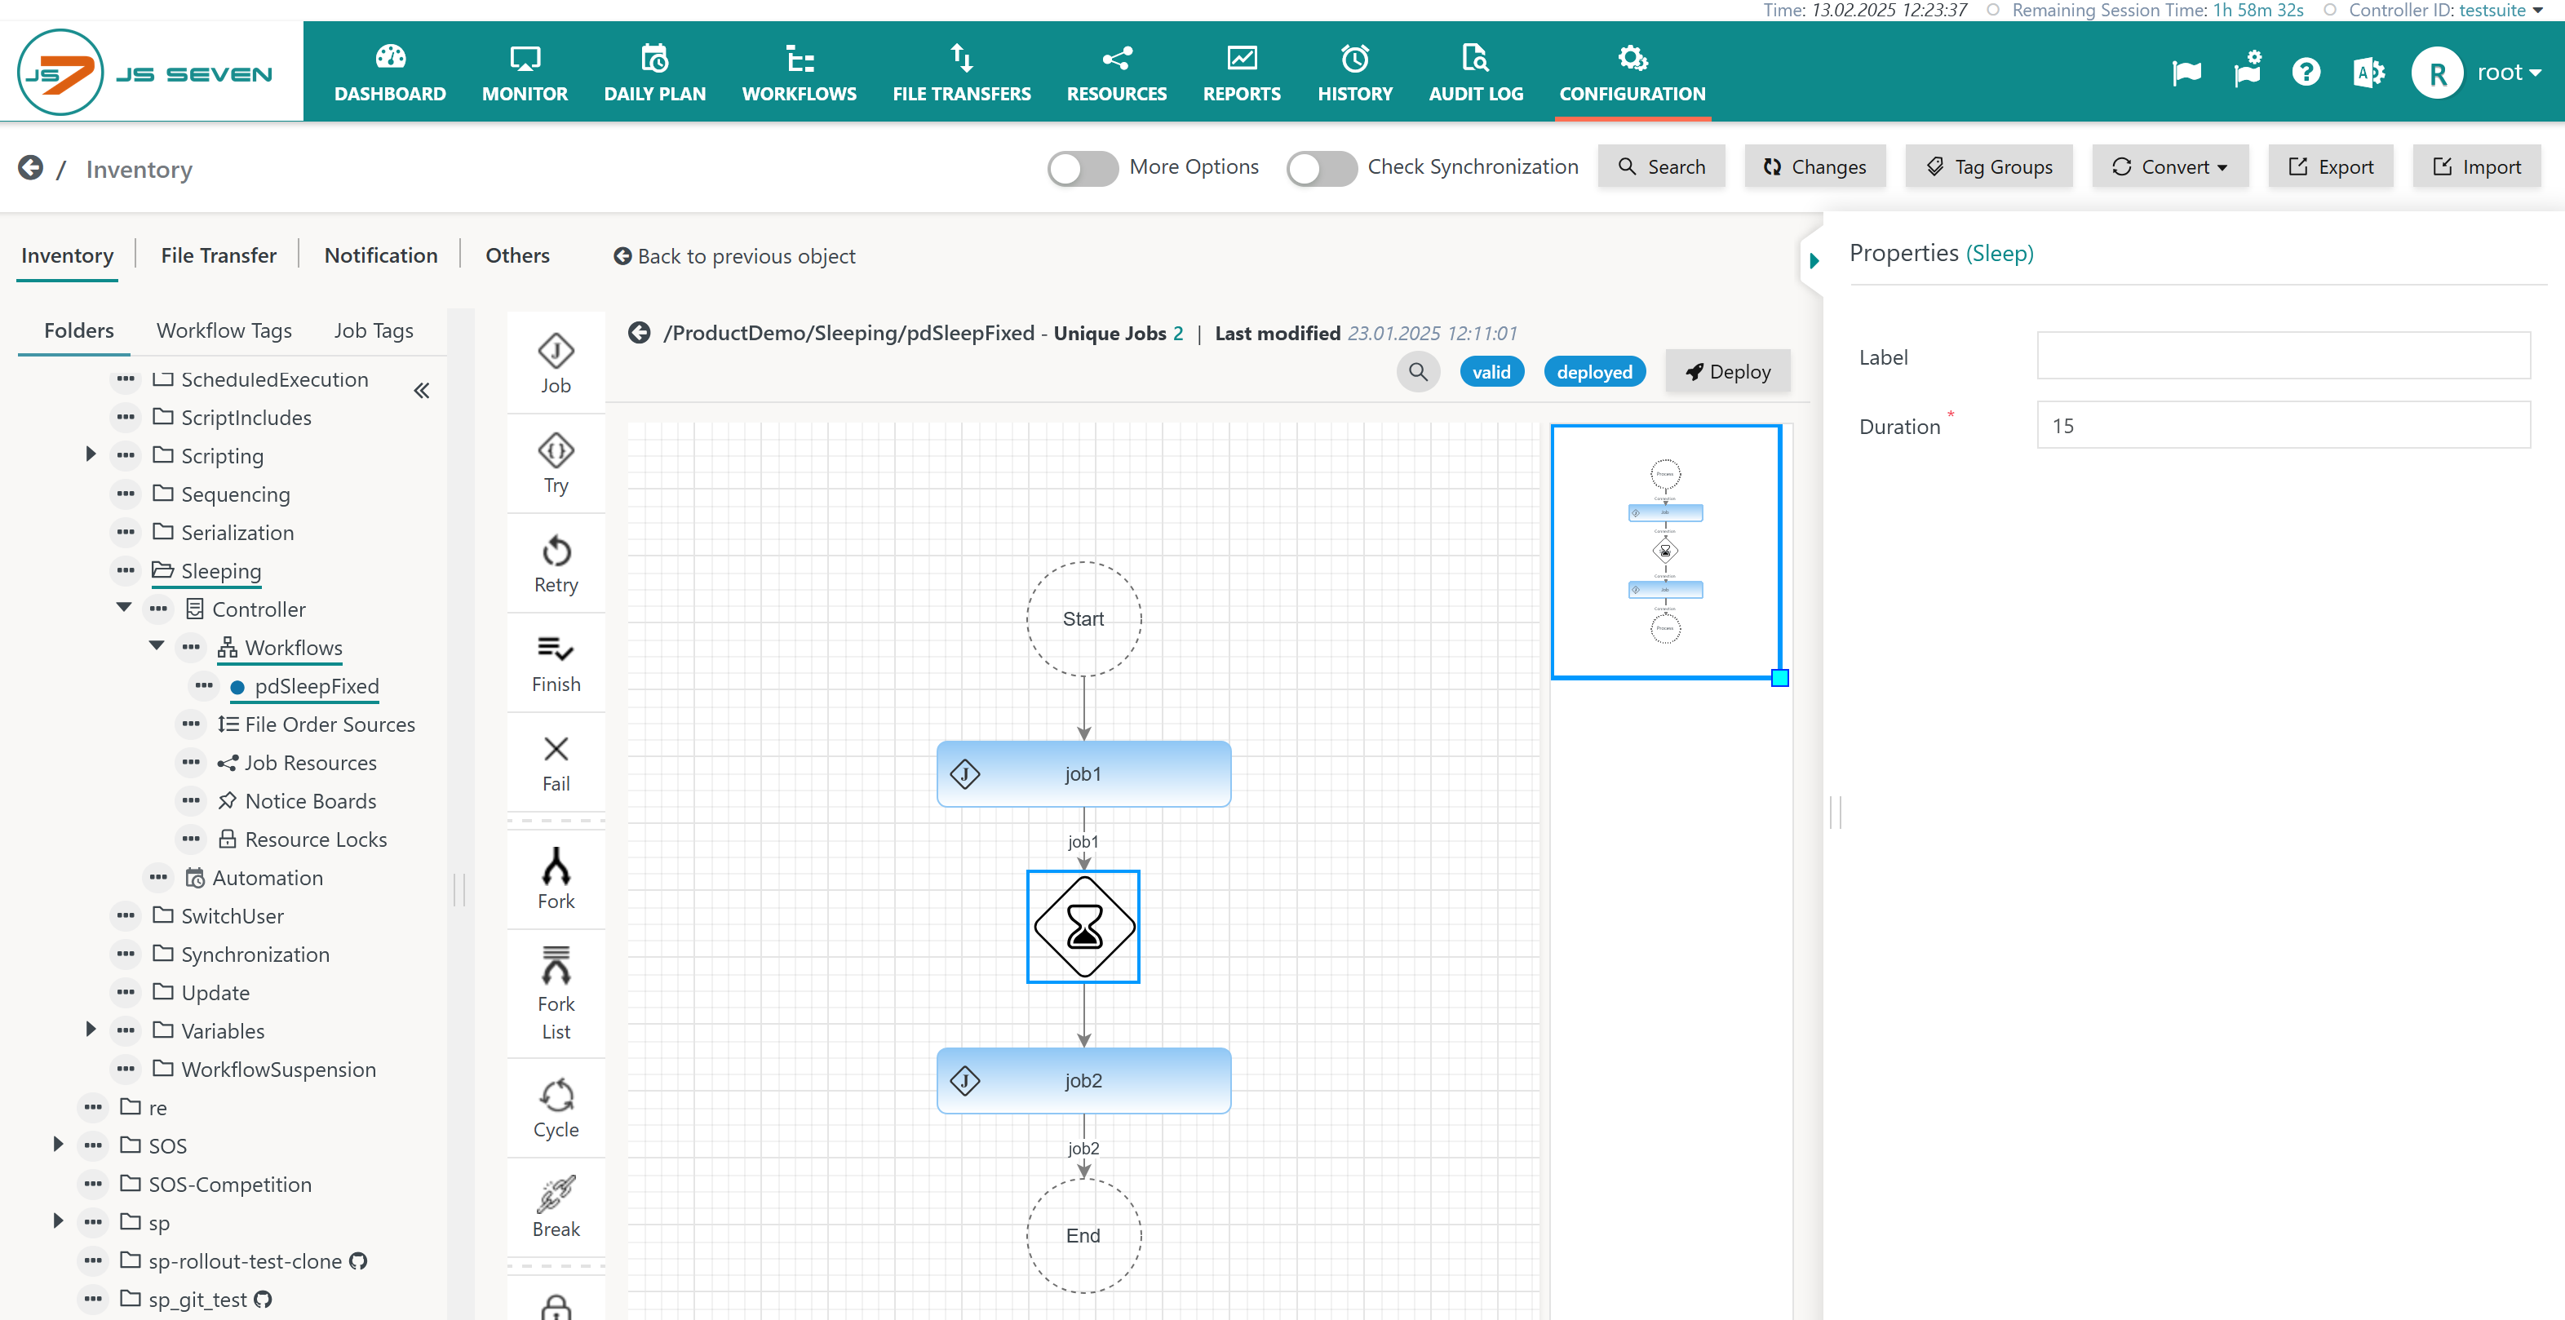This screenshot has width=2565, height=1320.
Task: Collapse the Workflows tree node
Action: 157,646
